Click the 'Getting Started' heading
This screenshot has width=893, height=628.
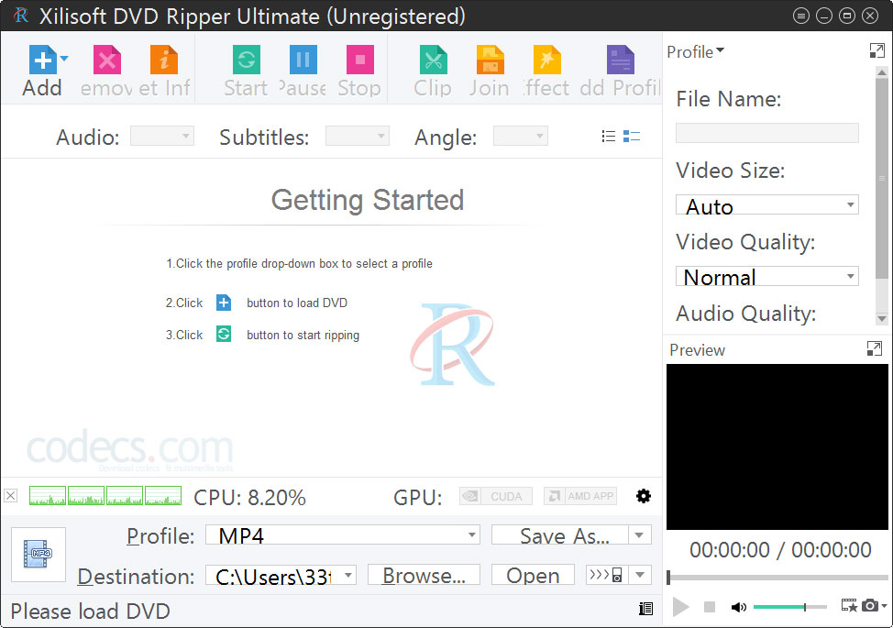[368, 200]
